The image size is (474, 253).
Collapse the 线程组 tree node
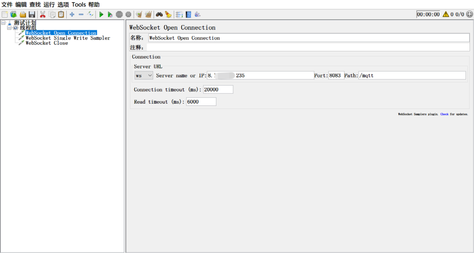point(9,27)
